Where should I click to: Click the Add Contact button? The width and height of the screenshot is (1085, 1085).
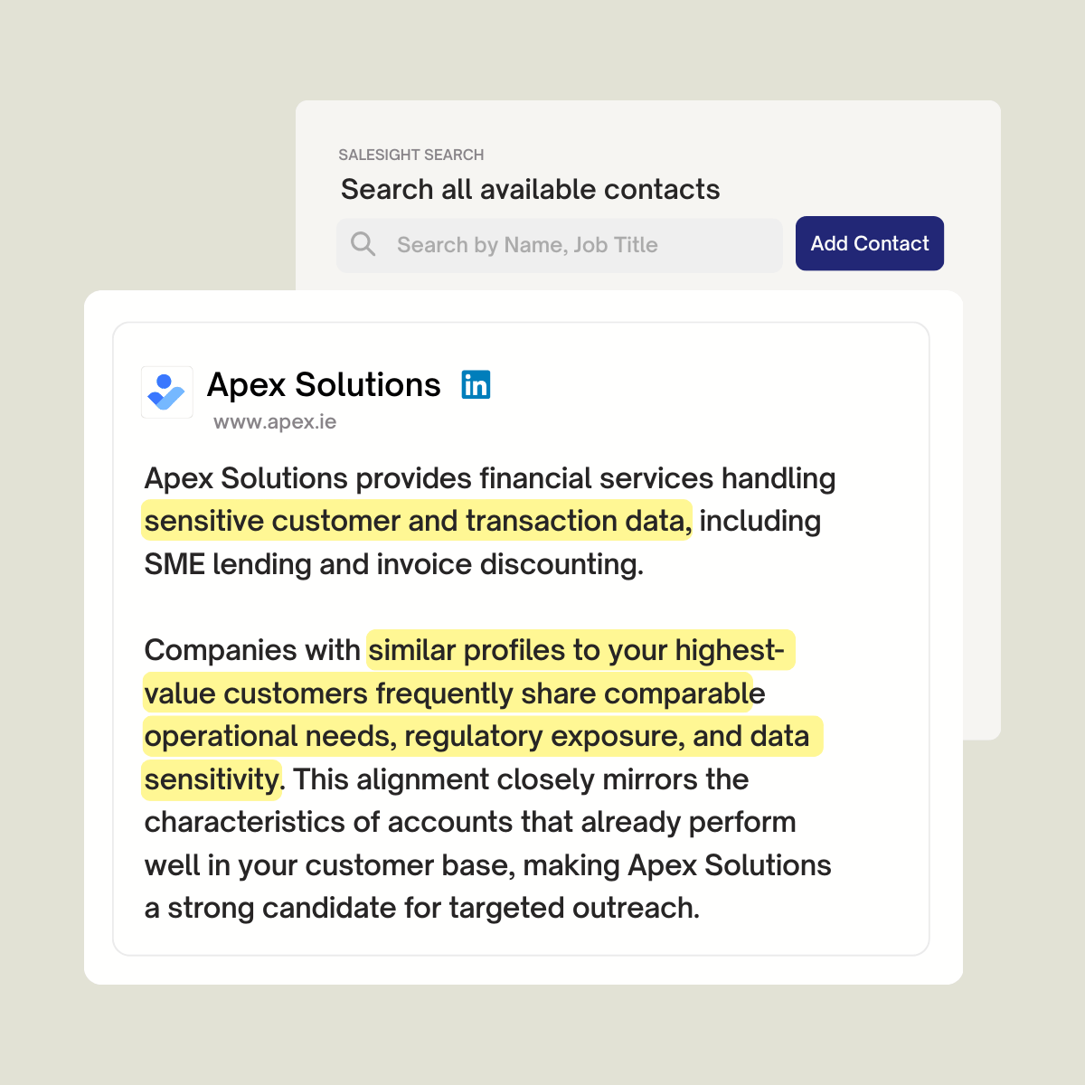click(869, 243)
